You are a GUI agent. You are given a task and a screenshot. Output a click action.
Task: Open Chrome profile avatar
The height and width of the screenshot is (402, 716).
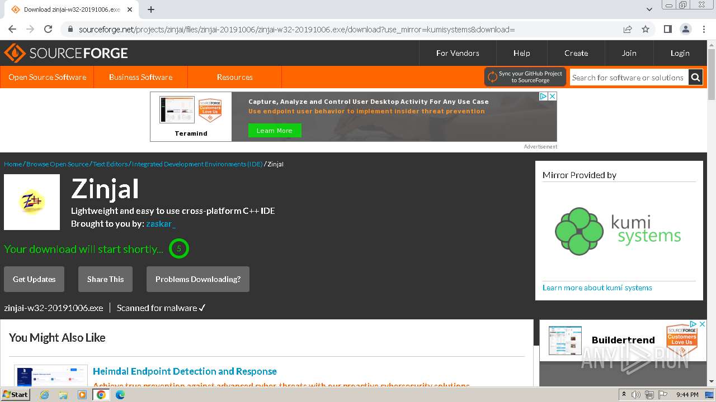685,29
